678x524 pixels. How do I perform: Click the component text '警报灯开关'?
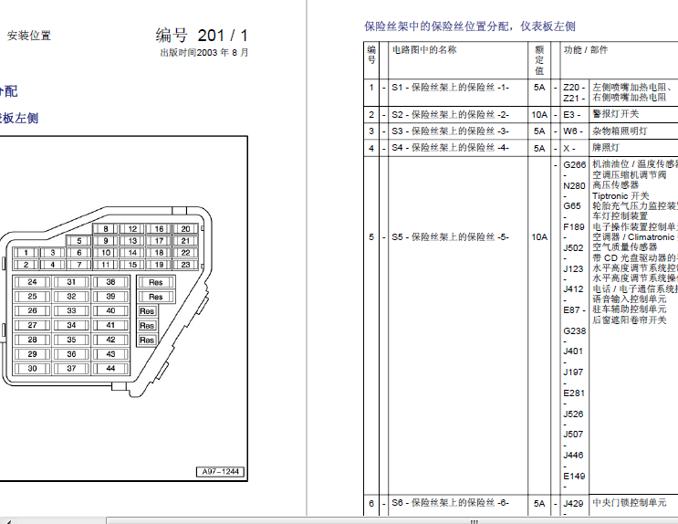coord(615,114)
